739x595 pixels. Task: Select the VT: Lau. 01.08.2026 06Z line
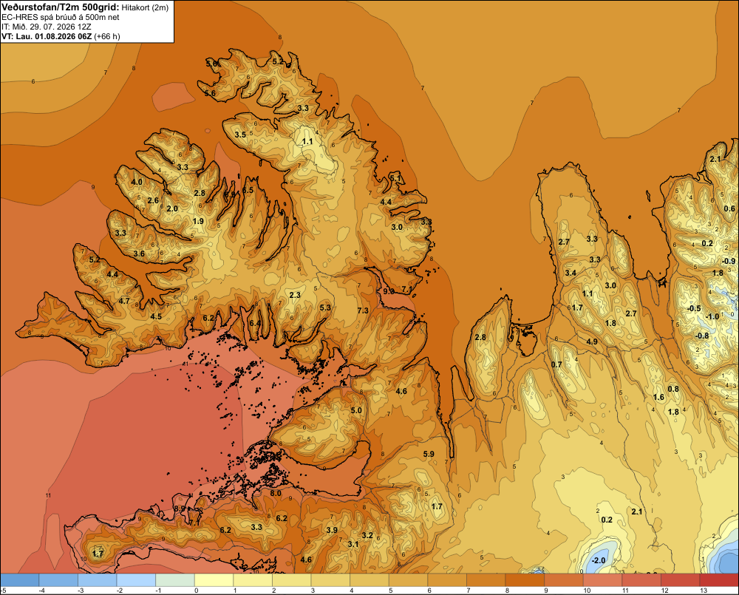click(x=61, y=36)
